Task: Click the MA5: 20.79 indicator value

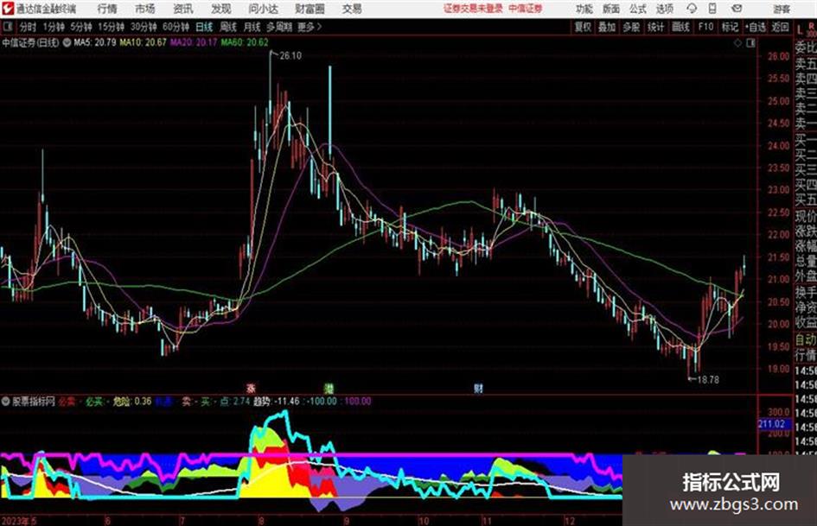Action: [95, 42]
